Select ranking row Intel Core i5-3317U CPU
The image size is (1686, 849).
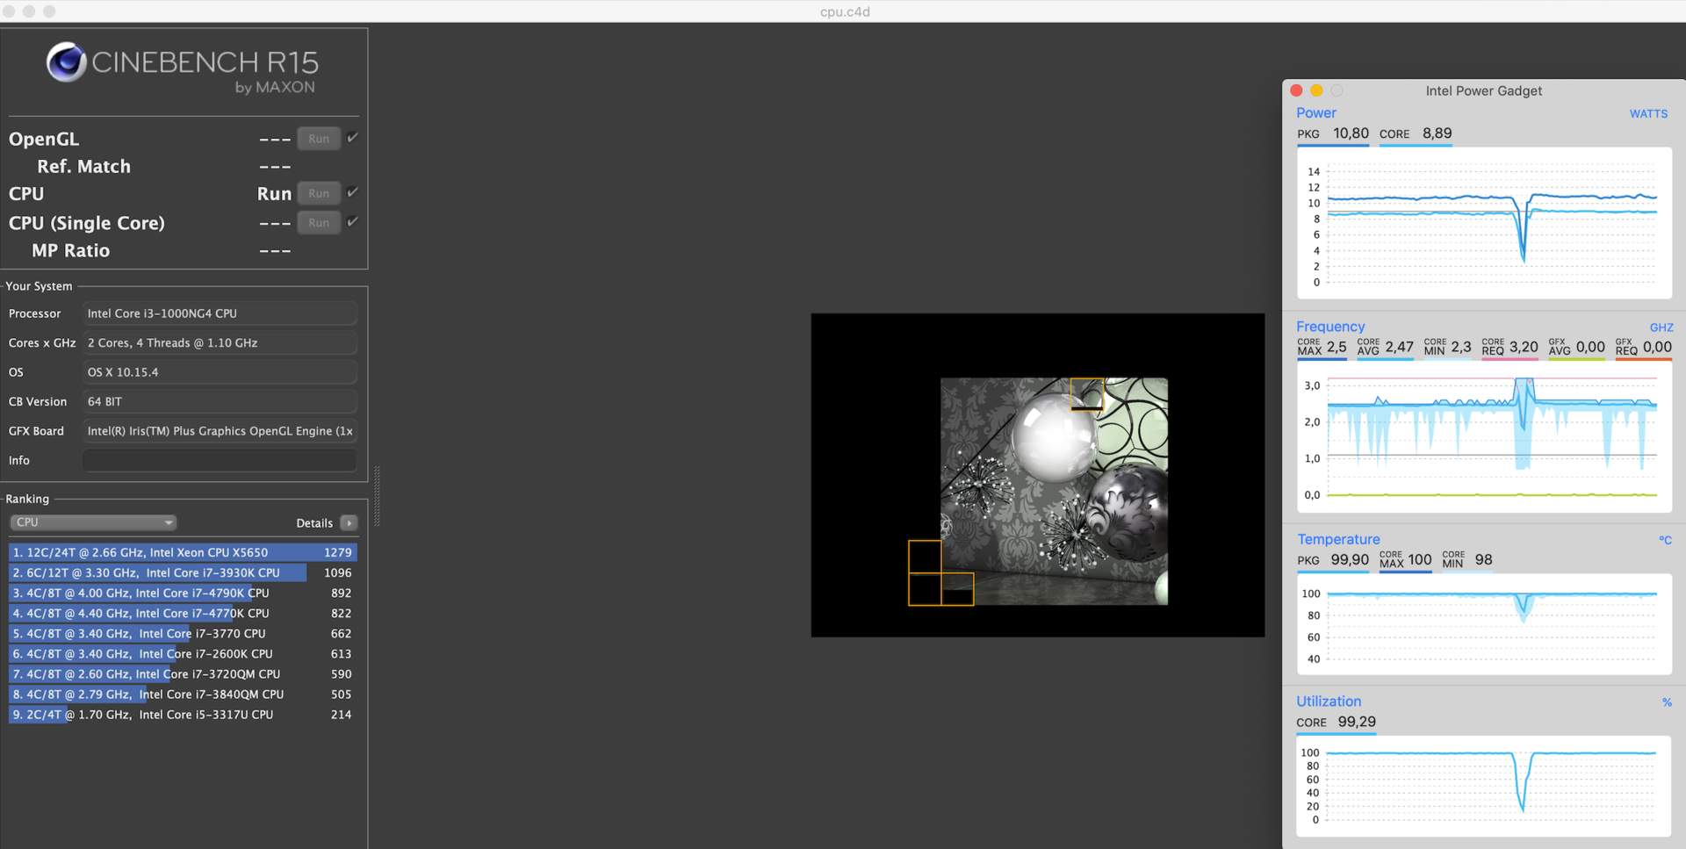(183, 714)
